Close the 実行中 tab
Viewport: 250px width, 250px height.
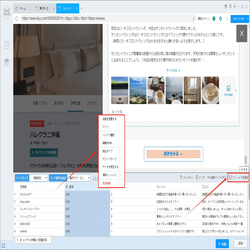[x=53, y=9]
